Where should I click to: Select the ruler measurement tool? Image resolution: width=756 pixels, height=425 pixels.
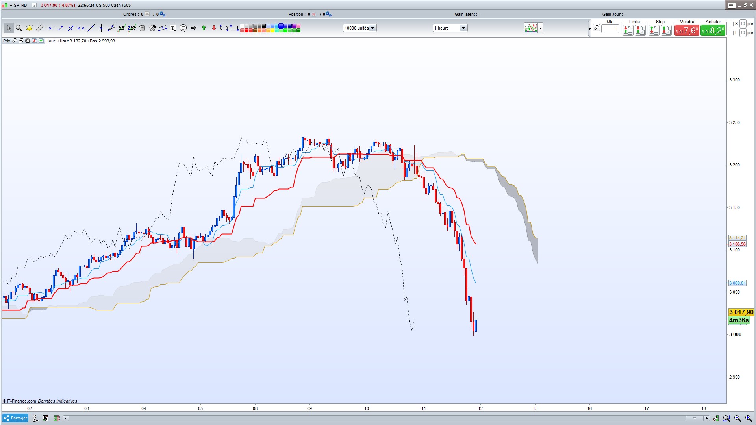point(39,28)
